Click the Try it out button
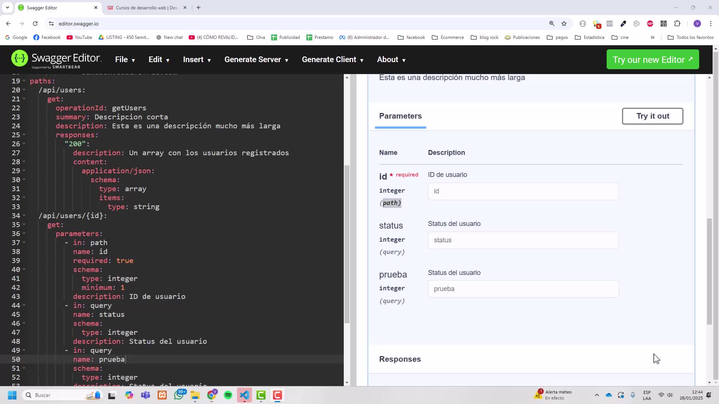The image size is (719, 404). 652,116
